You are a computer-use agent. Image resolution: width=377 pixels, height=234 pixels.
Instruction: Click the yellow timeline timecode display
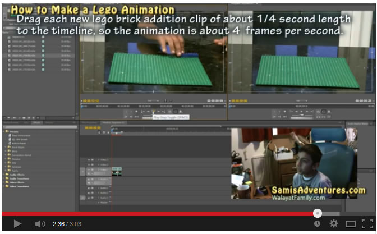93,128
